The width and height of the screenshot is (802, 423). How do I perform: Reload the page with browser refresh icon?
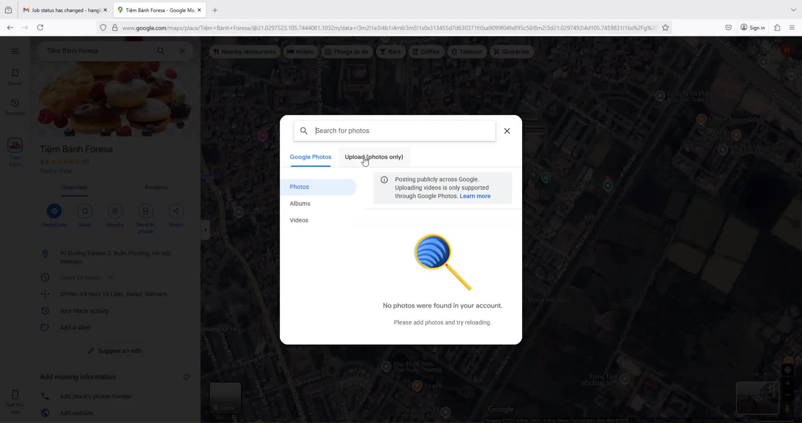[40, 28]
